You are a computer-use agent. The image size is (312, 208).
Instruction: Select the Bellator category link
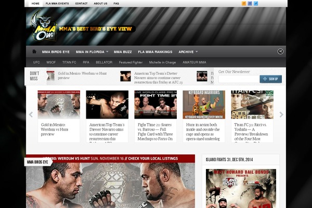(104, 62)
